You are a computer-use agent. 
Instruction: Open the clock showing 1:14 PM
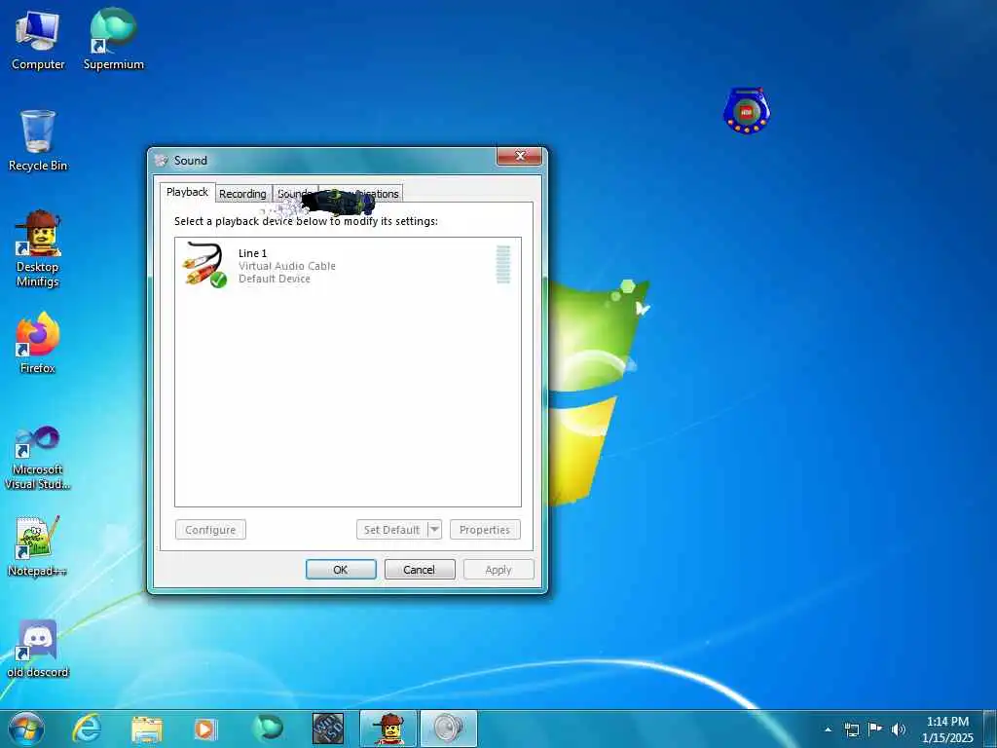click(947, 729)
